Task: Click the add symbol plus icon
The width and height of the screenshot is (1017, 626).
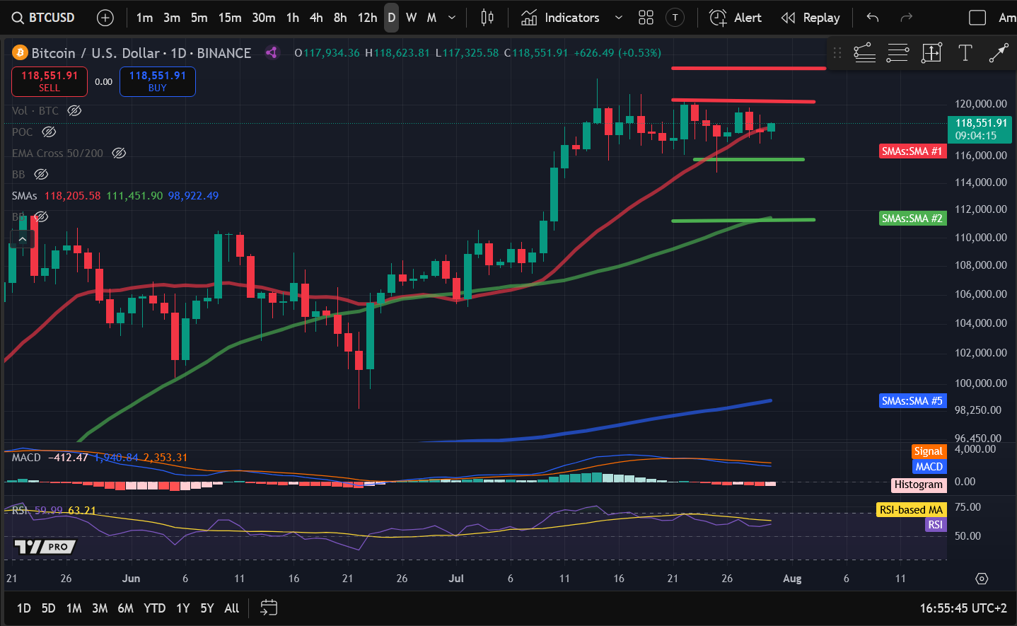Action: coord(105,18)
